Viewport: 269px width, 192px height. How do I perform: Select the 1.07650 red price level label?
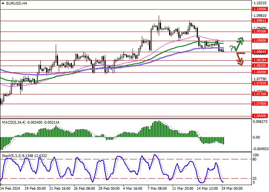tap(260, 83)
